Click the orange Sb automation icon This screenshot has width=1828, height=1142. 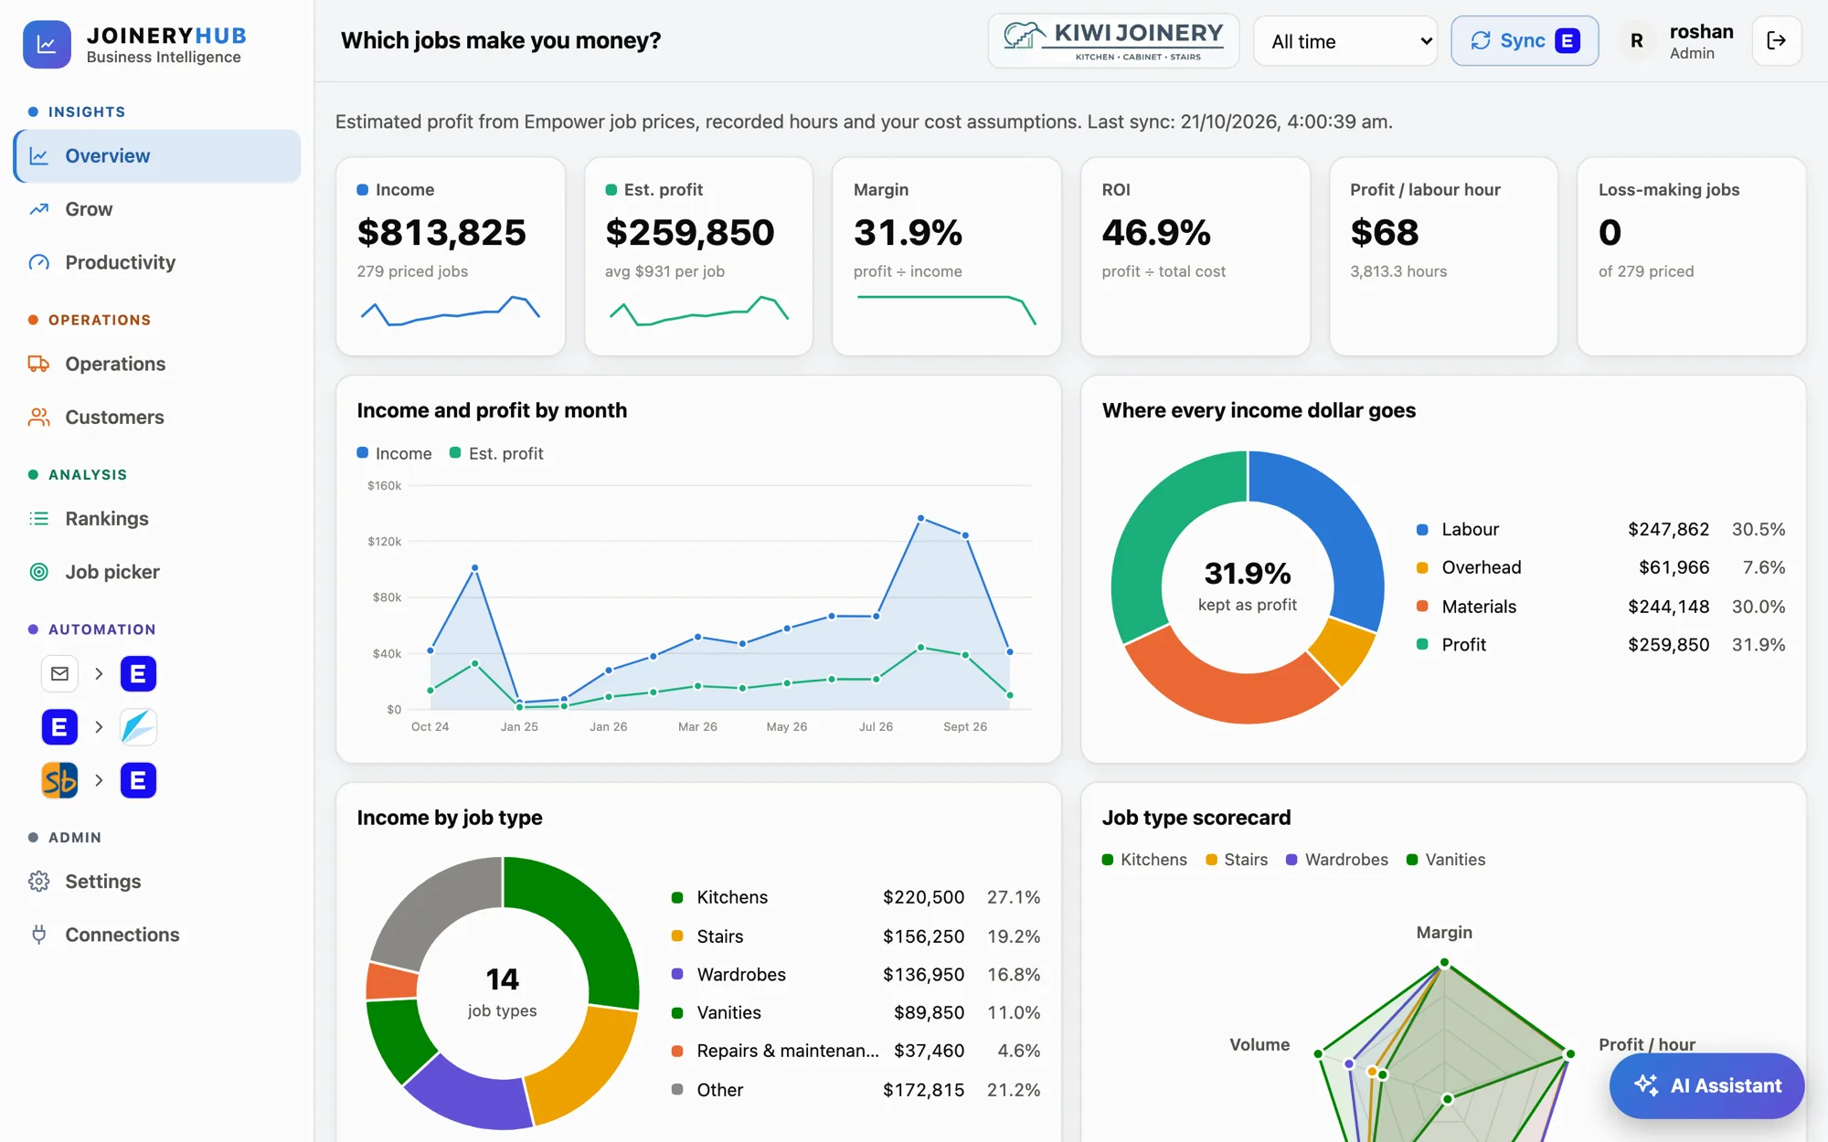click(59, 780)
